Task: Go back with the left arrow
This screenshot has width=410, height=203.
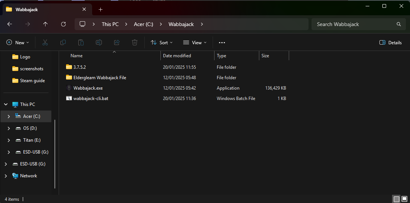Action: tap(10, 24)
